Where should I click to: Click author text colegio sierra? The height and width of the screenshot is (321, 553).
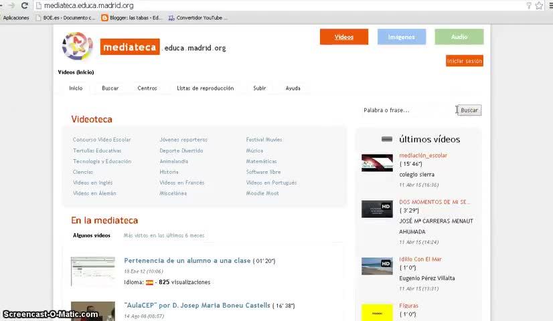[416, 175]
